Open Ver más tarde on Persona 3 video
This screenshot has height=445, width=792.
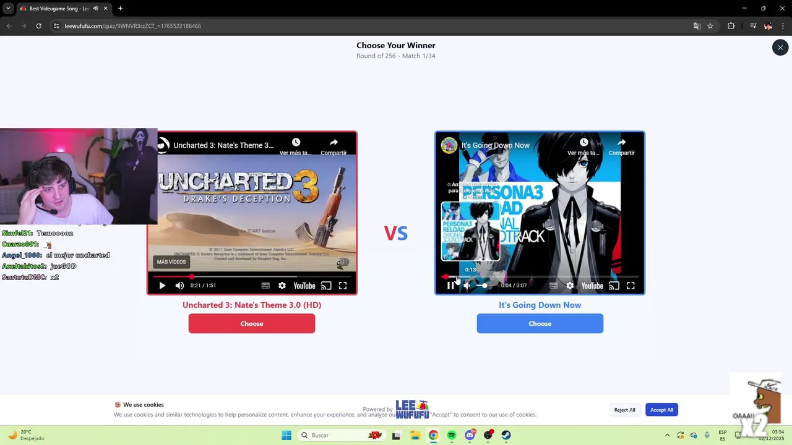583,146
